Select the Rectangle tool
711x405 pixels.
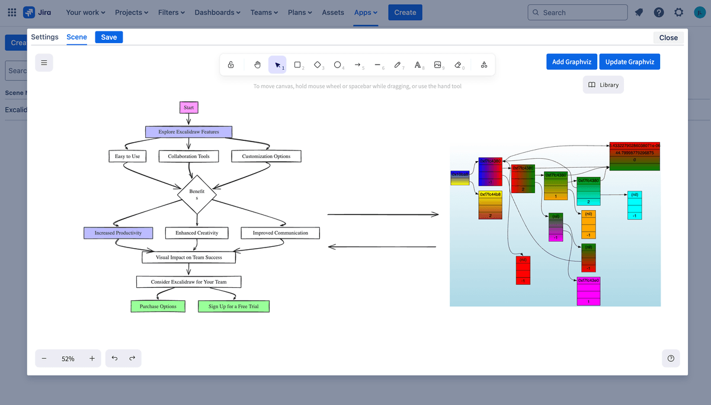297,65
